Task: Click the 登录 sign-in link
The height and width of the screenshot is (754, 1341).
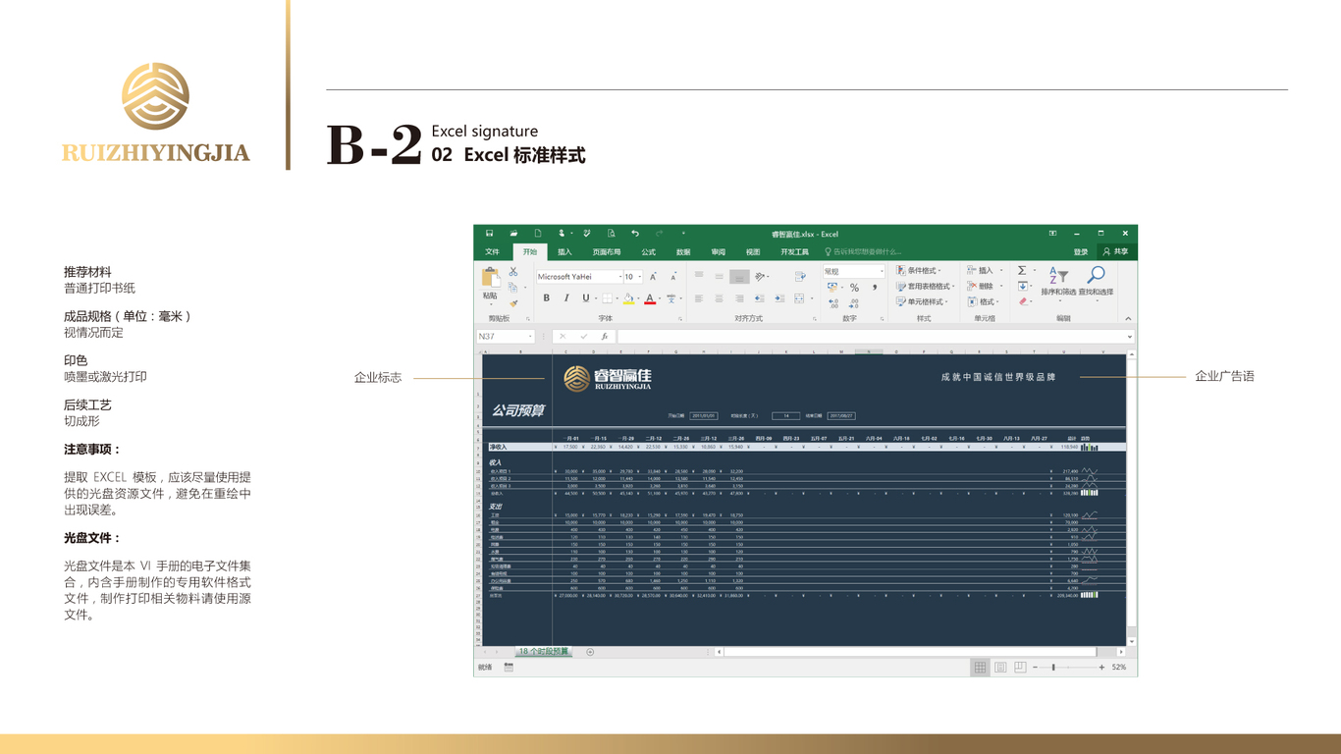Action: 1081,252
